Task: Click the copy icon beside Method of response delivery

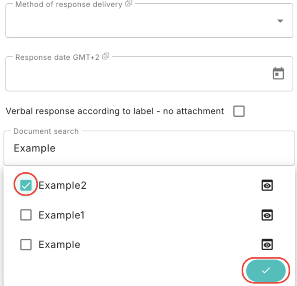Action: tap(129, 3)
